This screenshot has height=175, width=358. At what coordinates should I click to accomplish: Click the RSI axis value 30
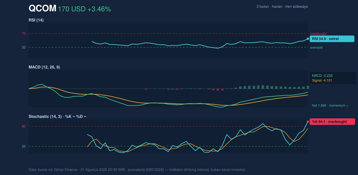coord(24,47)
